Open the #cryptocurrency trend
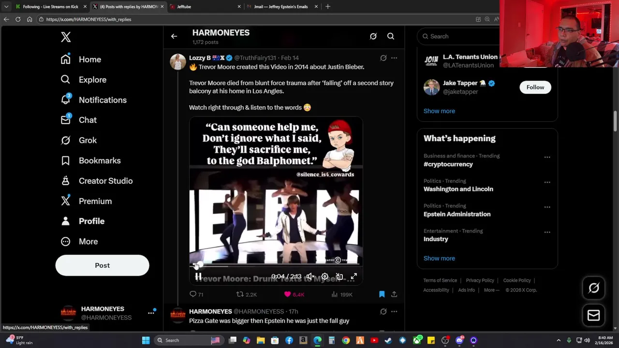The image size is (619, 348). coord(448,164)
